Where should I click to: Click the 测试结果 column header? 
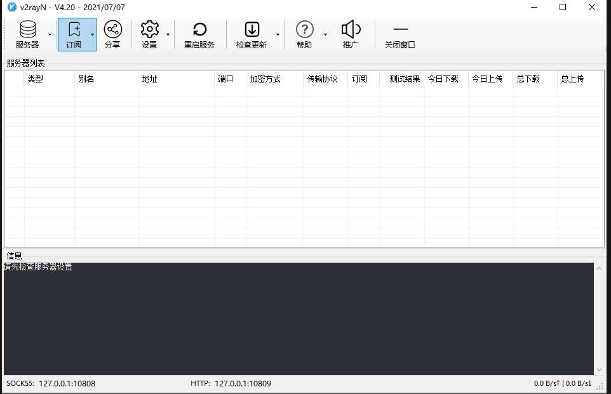pyautogui.click(x=402, y=79)
